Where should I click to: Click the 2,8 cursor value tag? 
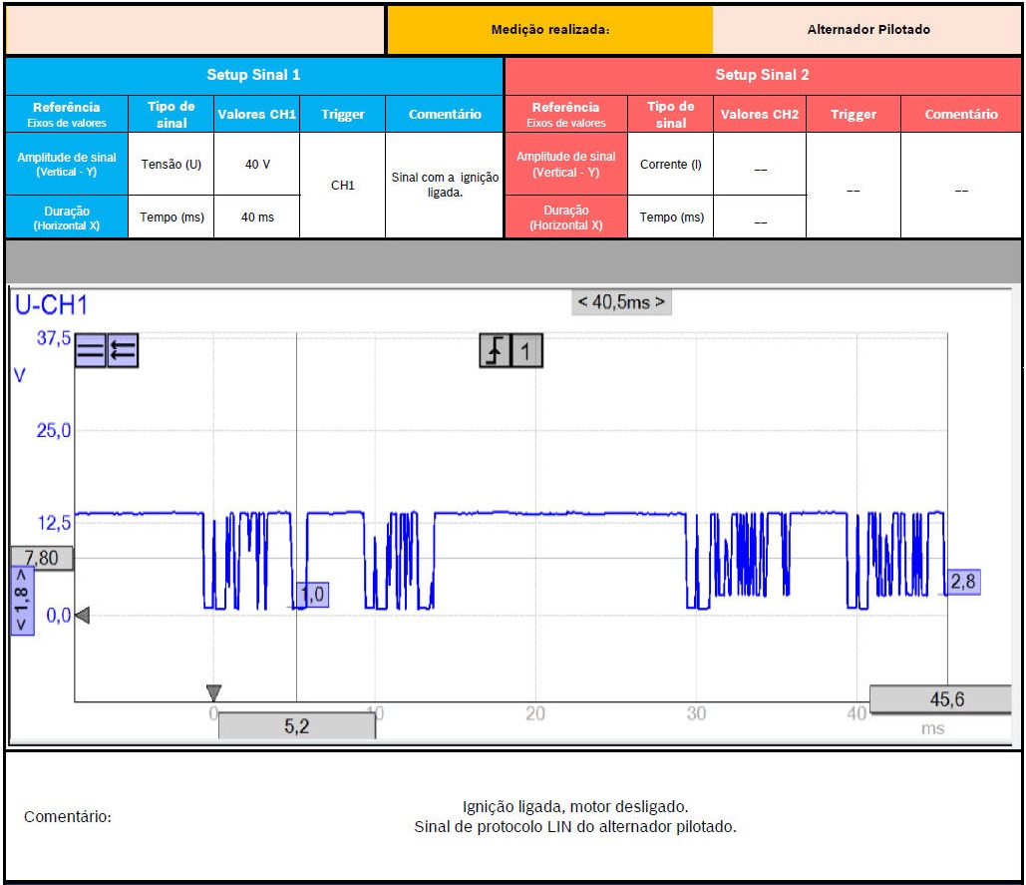point(962,582)
